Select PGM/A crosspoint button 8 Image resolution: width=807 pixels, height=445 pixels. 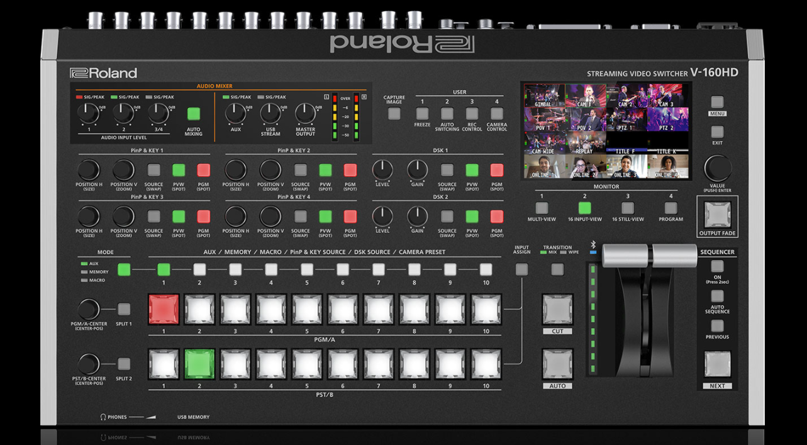pyautogui.click(x=415, y=309)
